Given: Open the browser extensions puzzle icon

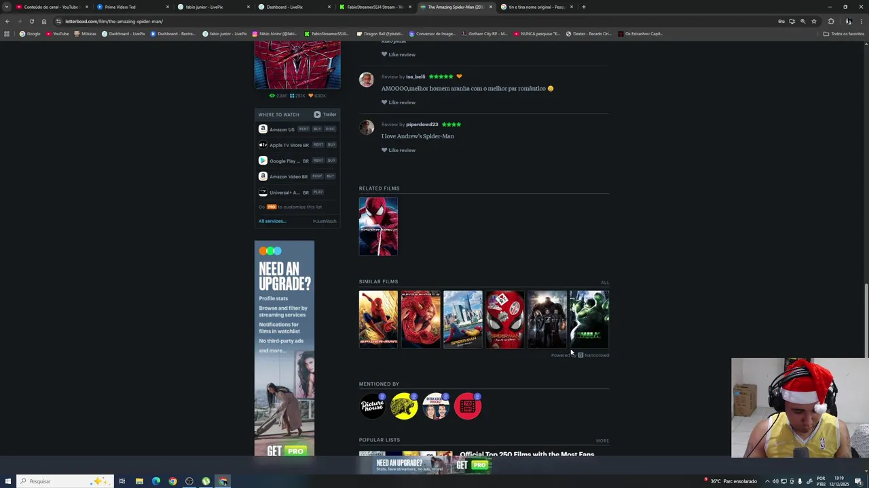Looking at the screenshot, I should coord(831,21).
